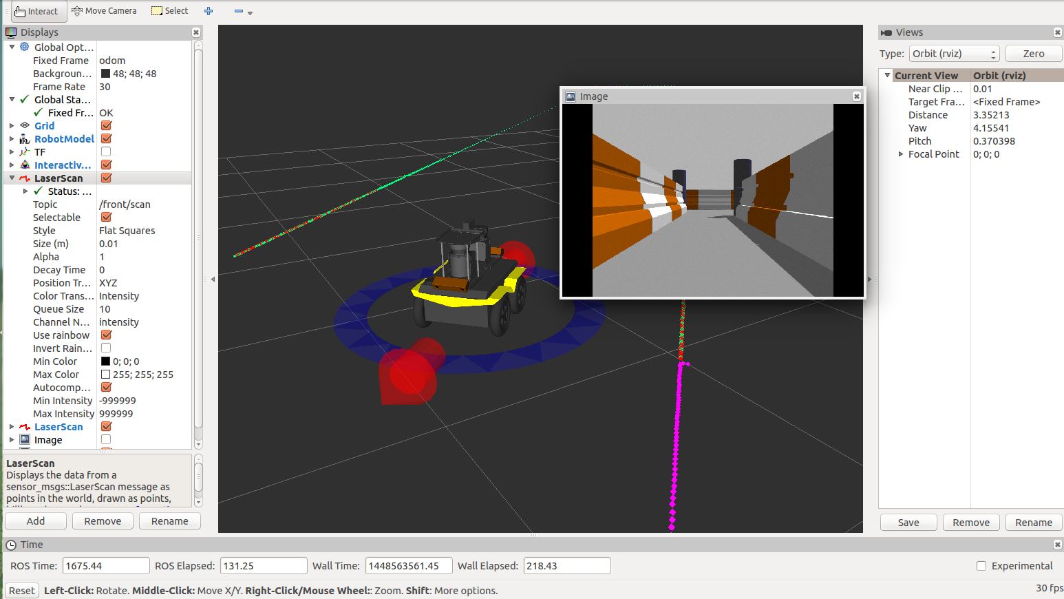Image resolution: width=1064 pixels, height=599 pixels.
Task: Click the ROS Time input field
Action: 106,566
